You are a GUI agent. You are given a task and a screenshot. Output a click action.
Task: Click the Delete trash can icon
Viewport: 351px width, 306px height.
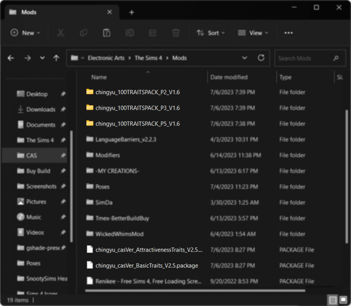[175, 33]
